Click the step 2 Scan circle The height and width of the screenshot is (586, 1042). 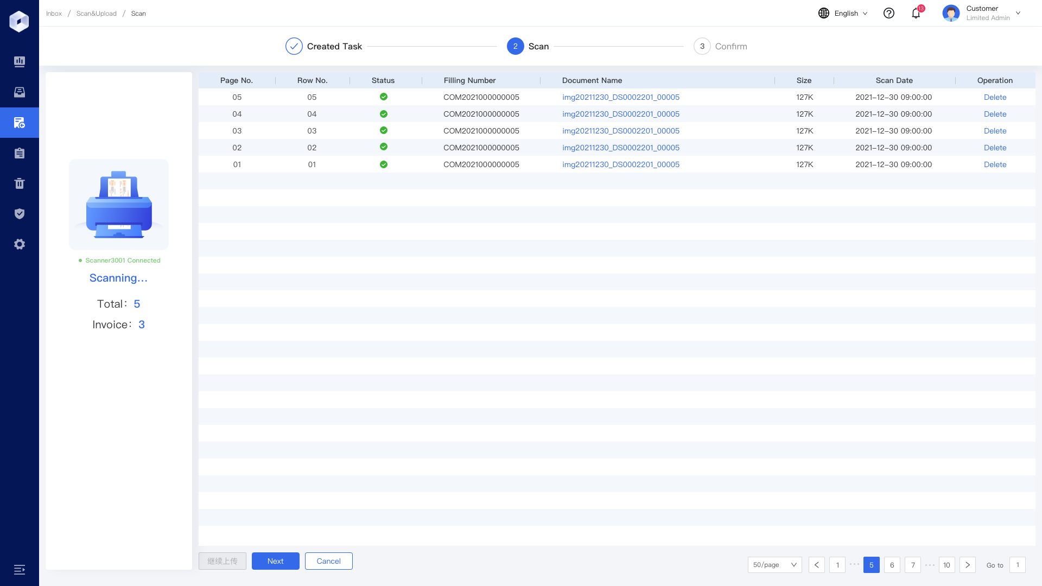[x=516, y=46]
